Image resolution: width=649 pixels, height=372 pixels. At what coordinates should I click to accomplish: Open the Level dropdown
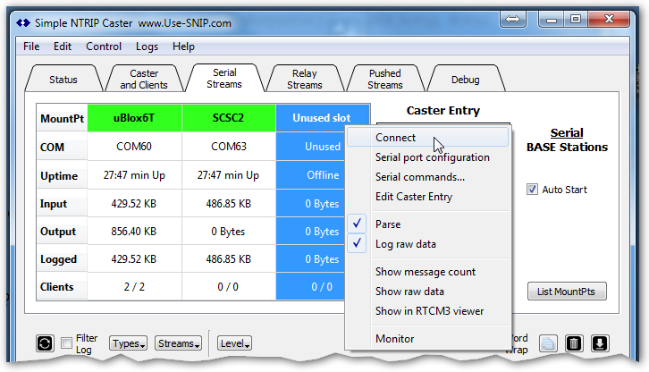234,343
